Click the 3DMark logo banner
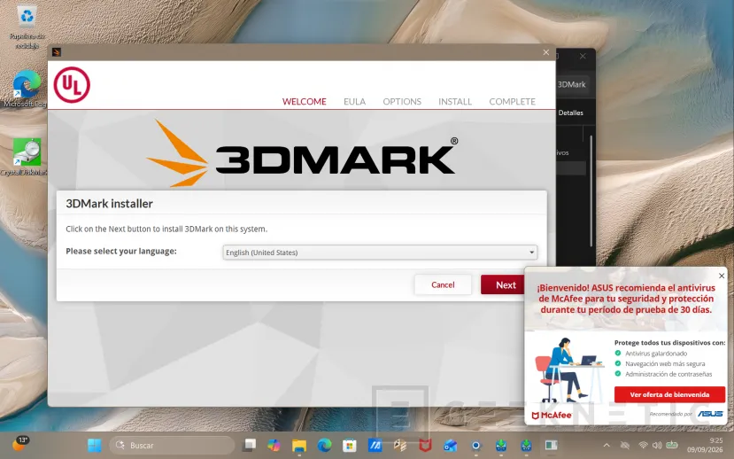 (302, 153)
